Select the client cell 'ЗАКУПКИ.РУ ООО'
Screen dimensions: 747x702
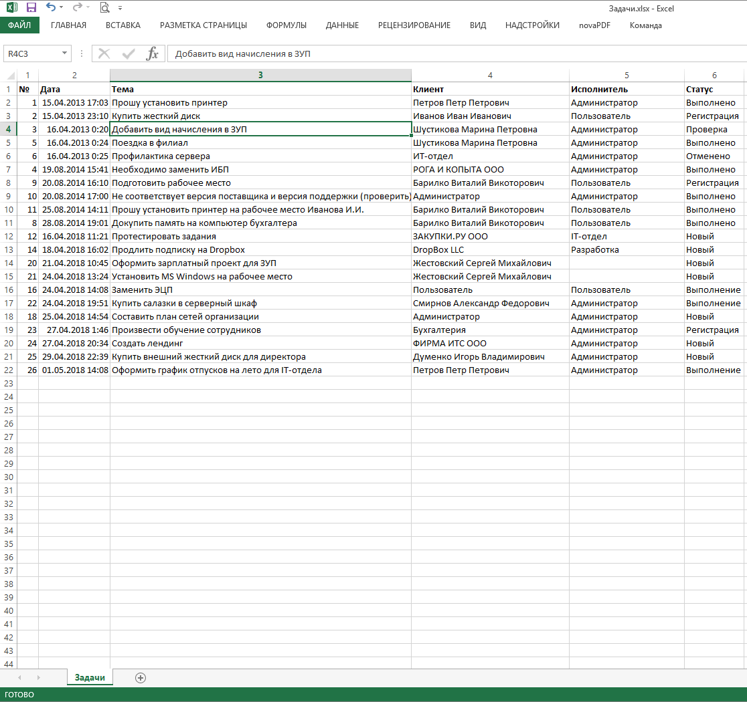[x=490, y=236]
